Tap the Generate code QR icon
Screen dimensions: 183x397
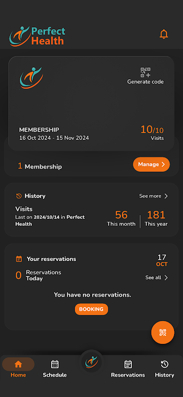coord(145,72)
